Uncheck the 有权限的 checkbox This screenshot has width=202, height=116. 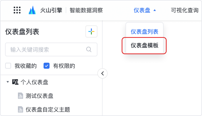point(47,66)
